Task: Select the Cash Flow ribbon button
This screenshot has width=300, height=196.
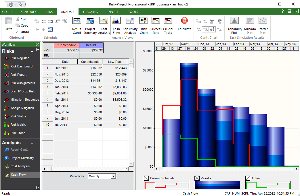Action: click(x=116, y=26)
